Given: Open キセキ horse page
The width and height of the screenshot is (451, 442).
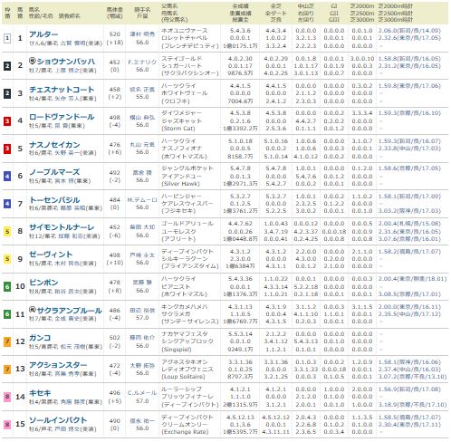Looking at the screenshot, I should pos(40,393).
